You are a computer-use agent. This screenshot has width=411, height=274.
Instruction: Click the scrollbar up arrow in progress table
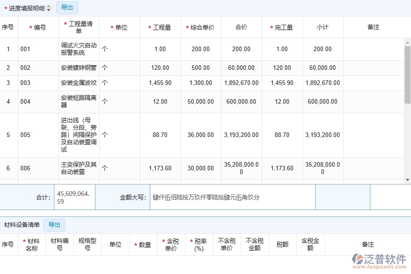click(407, 43)
